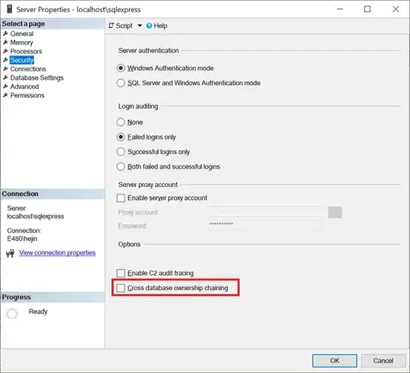This screenshot has height=373, width=410.
Task: Click the Password input field
Action: 265,225
